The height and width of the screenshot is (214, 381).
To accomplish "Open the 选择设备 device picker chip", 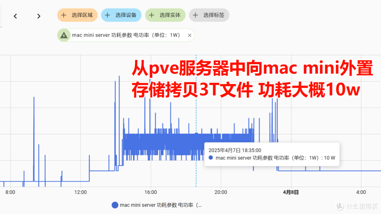I will click(x=121, y=15).
